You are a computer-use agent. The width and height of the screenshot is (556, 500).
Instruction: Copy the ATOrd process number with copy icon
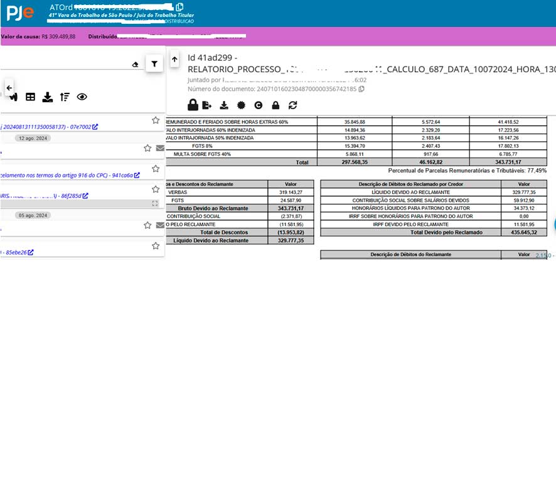179,7
